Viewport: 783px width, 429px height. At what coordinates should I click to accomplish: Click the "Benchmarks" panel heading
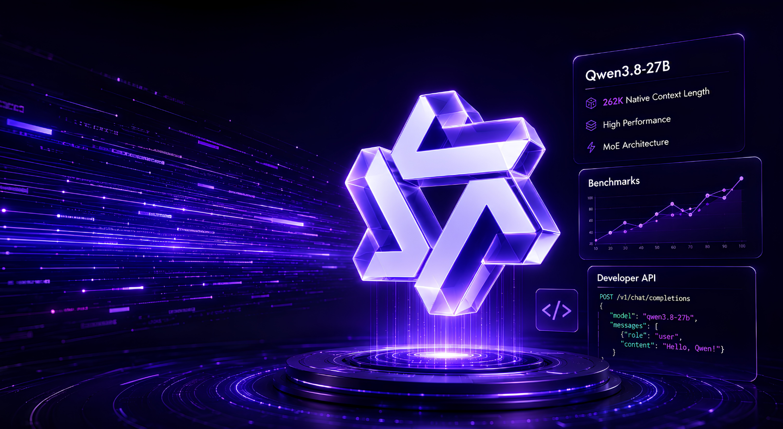pyautogui.click(x=614, y=182)
